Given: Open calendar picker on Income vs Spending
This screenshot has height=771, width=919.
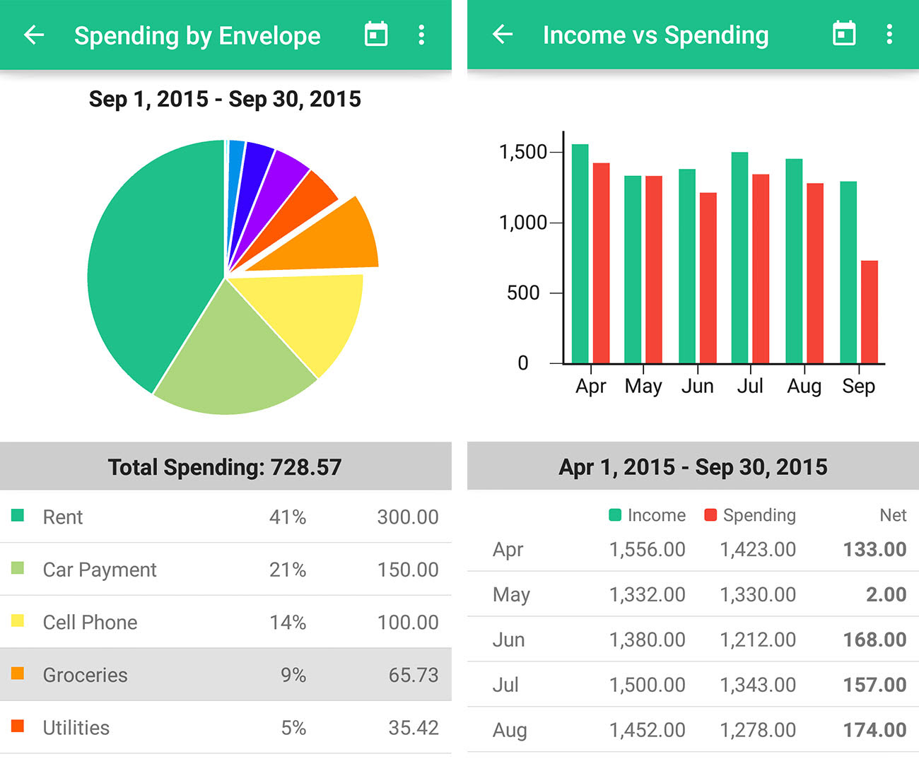Looking at the screenshot, I should coord(843,34).
